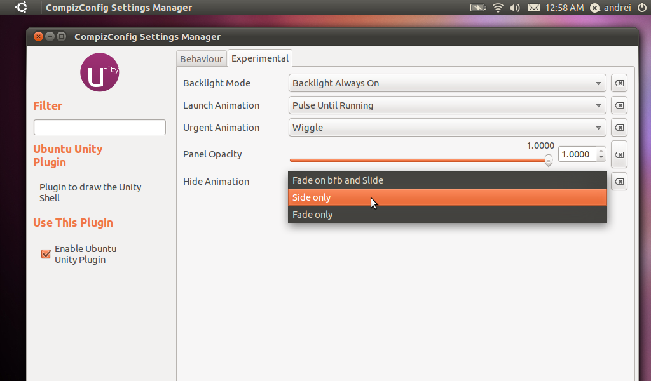Open the messaging mail indicator
Image resolution: width=651 pixels, height=381 pixels.
[534, 8]
